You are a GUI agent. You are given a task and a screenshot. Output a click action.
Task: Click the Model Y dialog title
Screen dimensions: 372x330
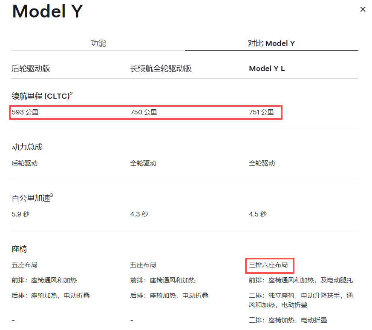47,11
